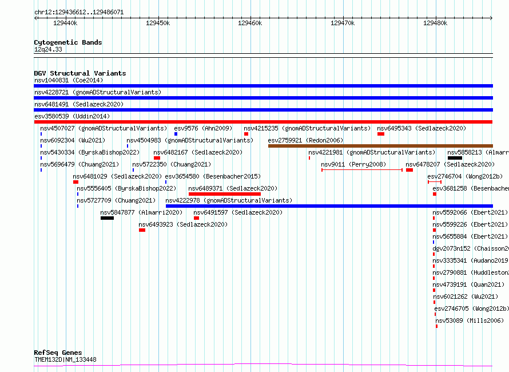Select the blue esv9576 (Ahn2009) block
The image size is (509, 372).
coord(176,134)
